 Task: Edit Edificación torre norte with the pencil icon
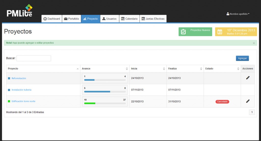248,101
